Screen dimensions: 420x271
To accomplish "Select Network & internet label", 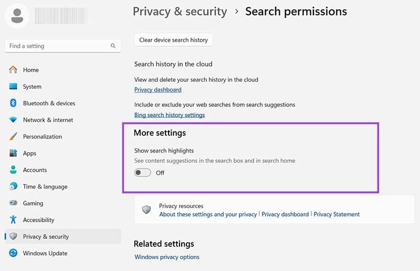I will (48, 120).
